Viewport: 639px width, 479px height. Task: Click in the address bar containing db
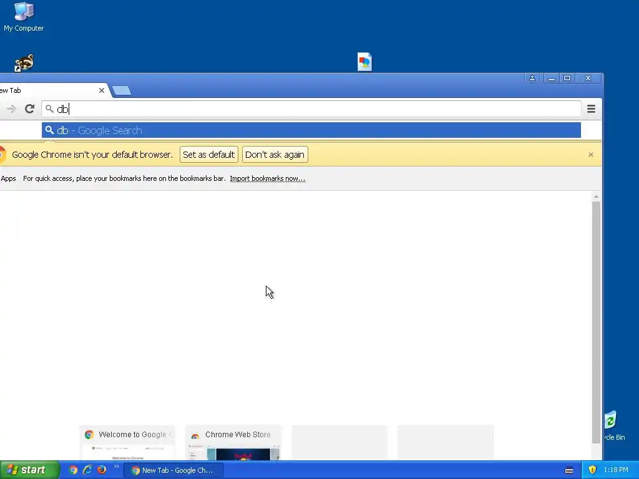click(x=311, y=109)
